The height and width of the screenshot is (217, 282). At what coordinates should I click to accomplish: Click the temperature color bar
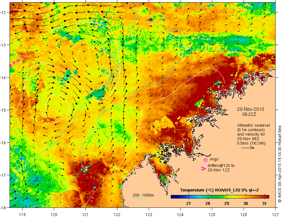[x=220, y=197]
